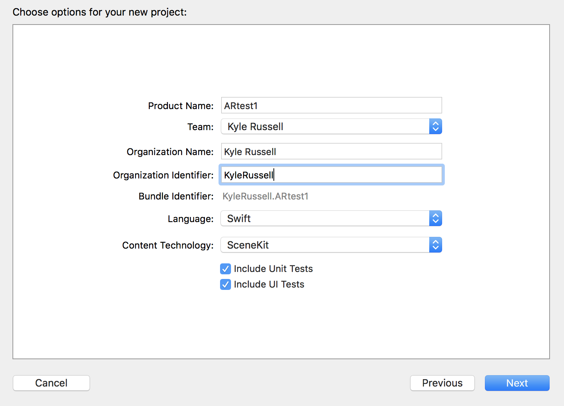Click the Organization Identifier text field
The height and width of the screenshot is (406, 564).
click(331, 175)
